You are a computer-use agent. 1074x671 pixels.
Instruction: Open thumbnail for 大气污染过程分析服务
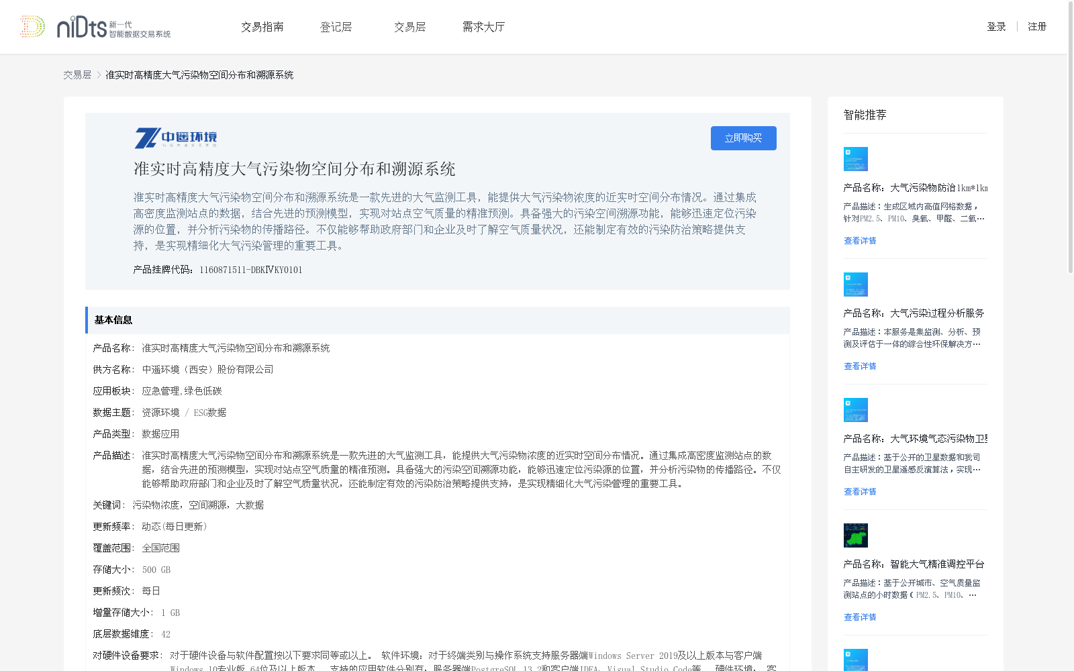click(x=856, y=285)
